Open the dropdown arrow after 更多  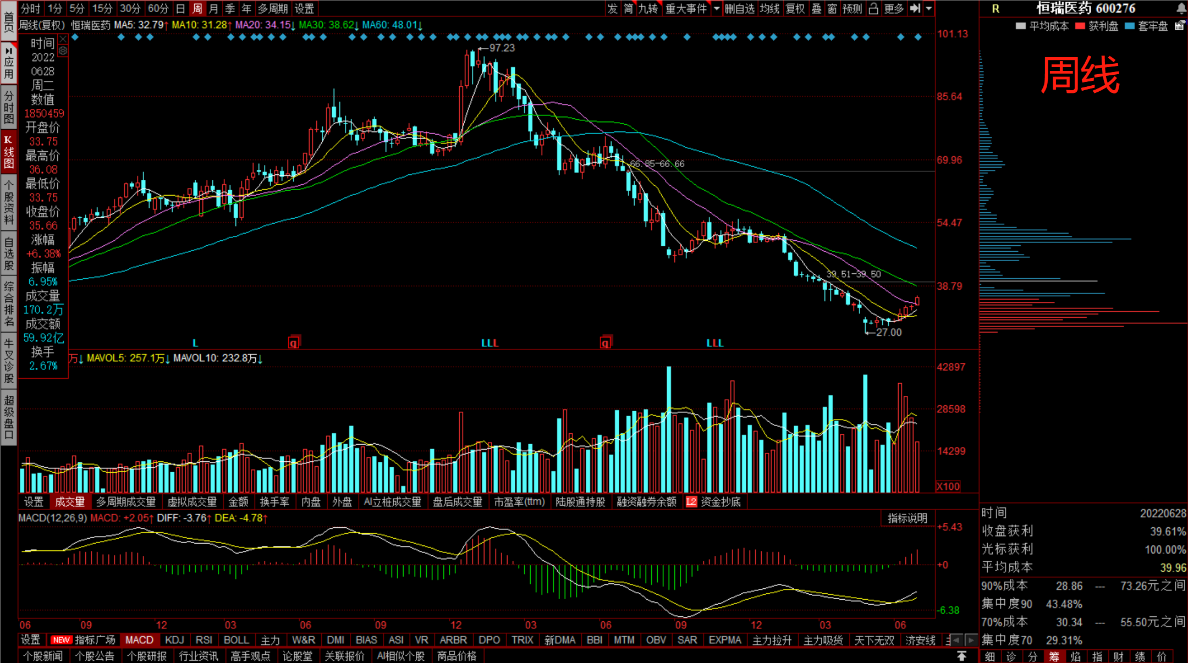pos(929,8)
